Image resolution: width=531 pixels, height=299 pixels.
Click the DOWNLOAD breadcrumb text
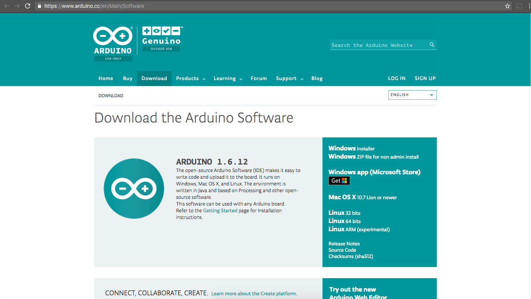pyautogui.click(x=111, y=96)
